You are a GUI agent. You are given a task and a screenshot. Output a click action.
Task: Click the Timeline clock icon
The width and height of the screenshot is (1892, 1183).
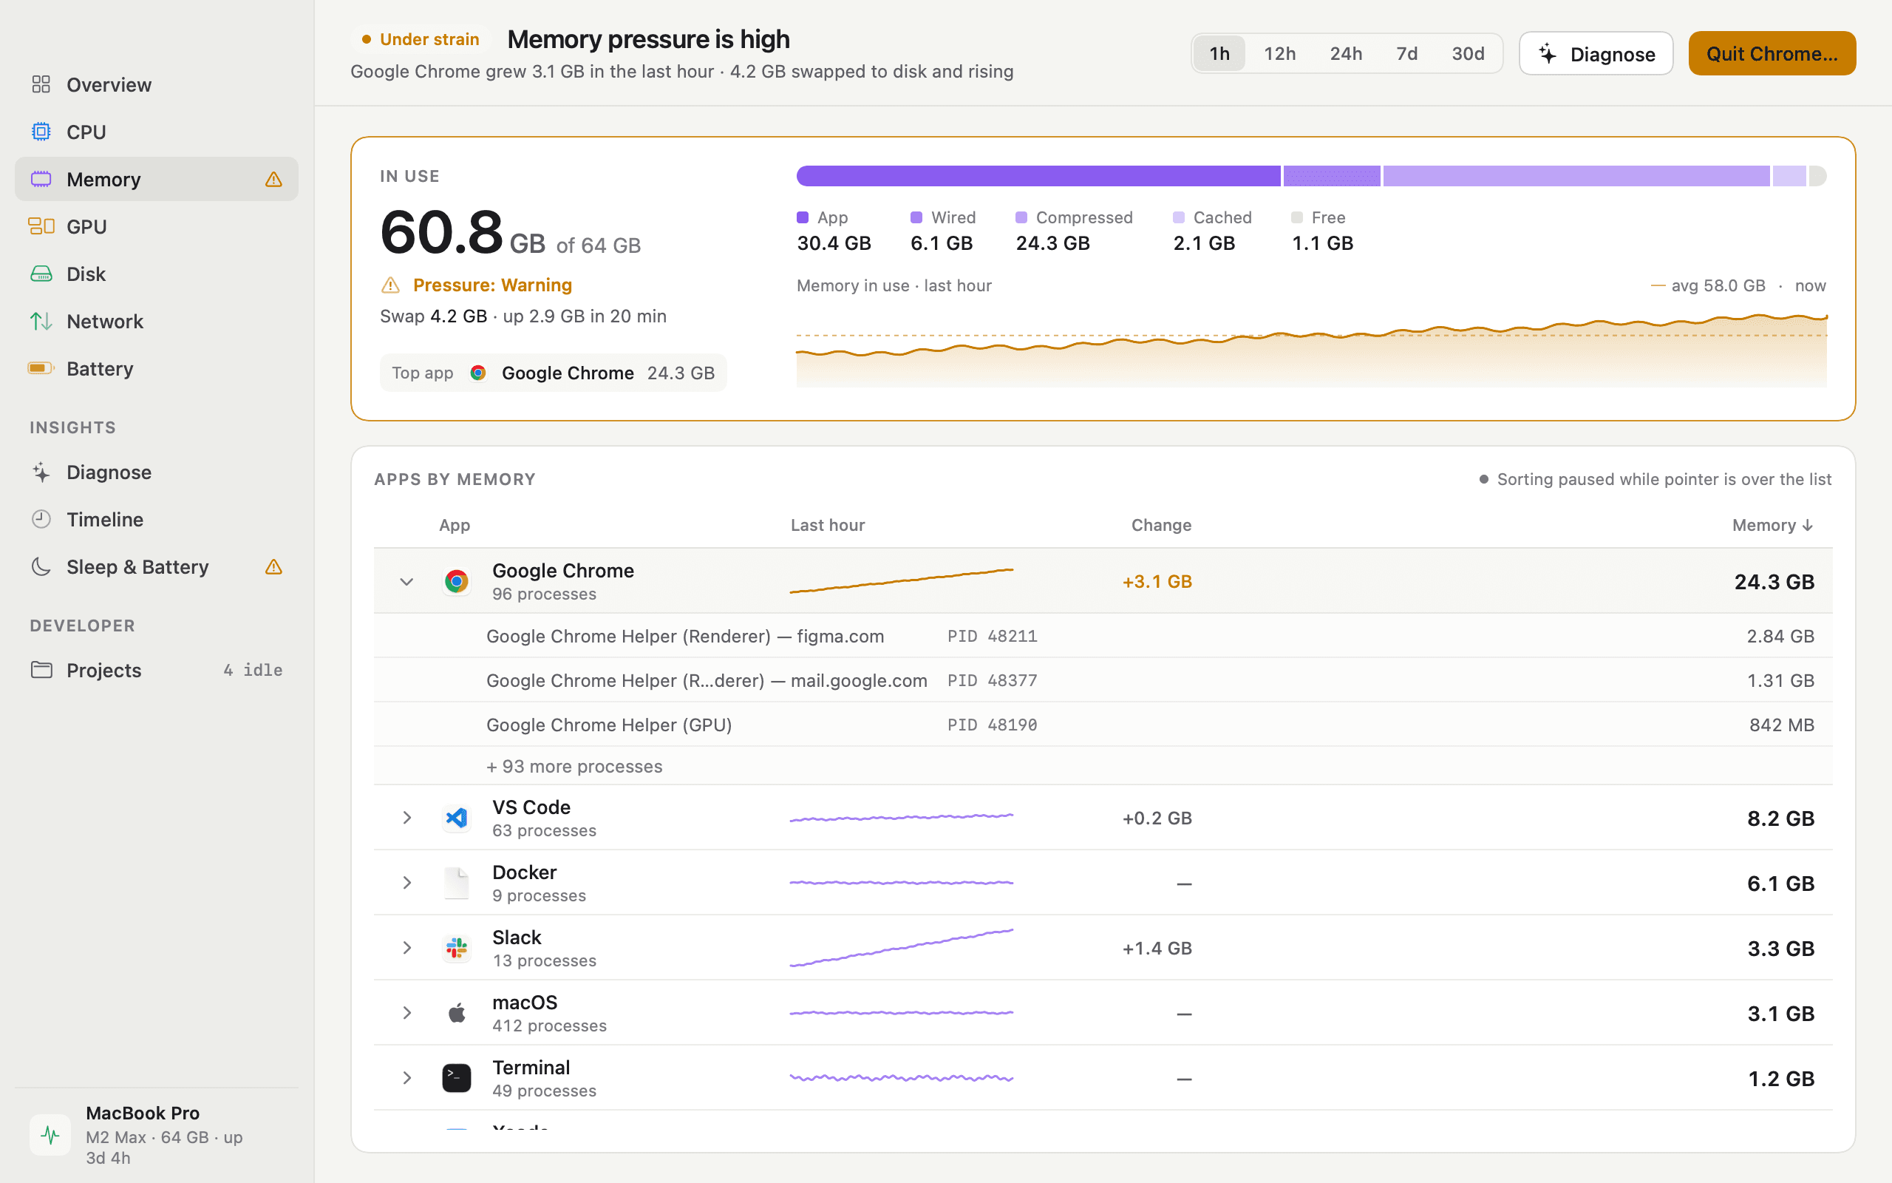41,520
